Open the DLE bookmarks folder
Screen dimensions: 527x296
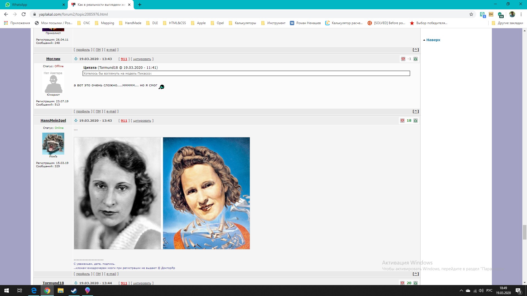152,23
